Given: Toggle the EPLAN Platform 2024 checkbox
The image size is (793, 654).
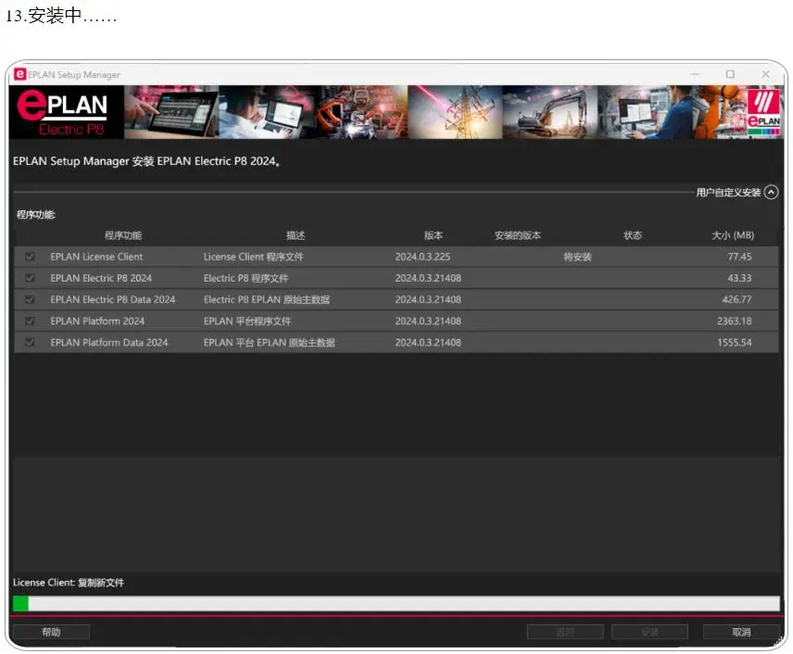Looking at the screenshot, I should coord(30,321).
